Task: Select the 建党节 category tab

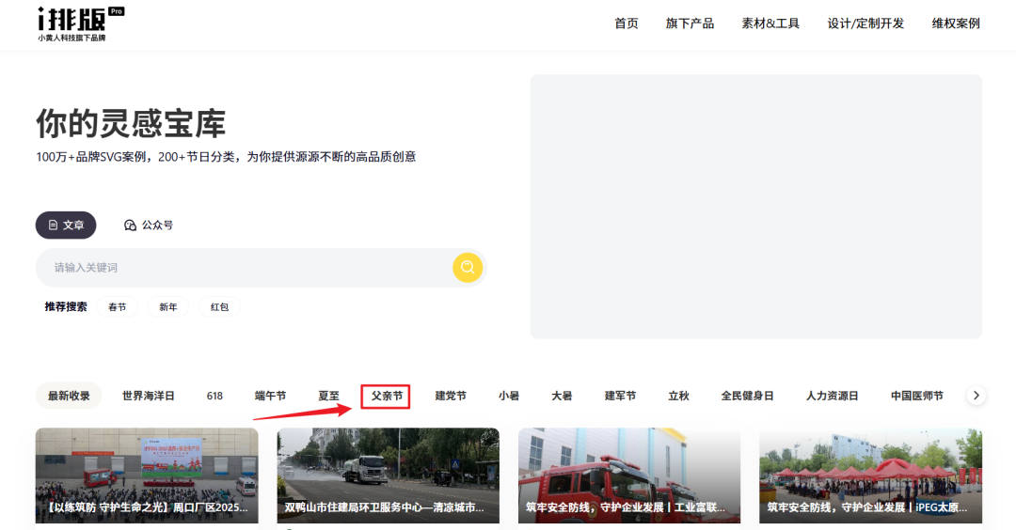Action: pyautogui.click(x=451, y=396)
